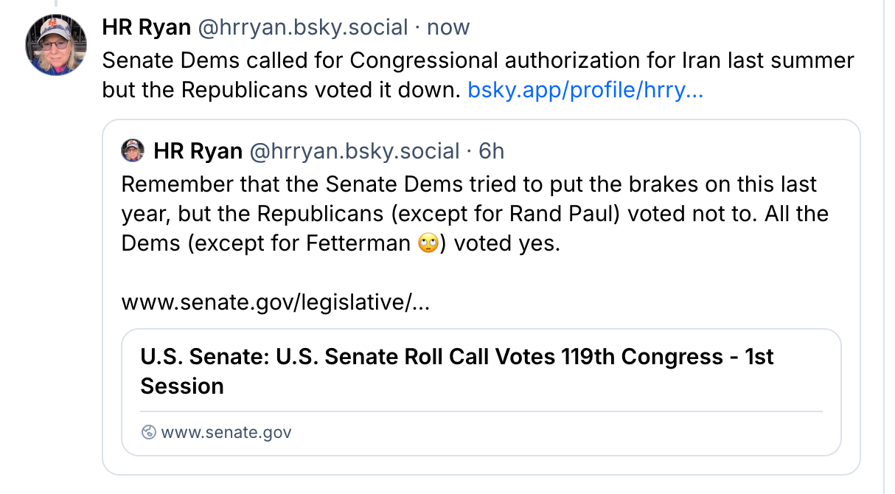Viewport: 895px width, 494px height.
Task: Click HR Ryan name inside quoted post
Action: coord(198,151)
